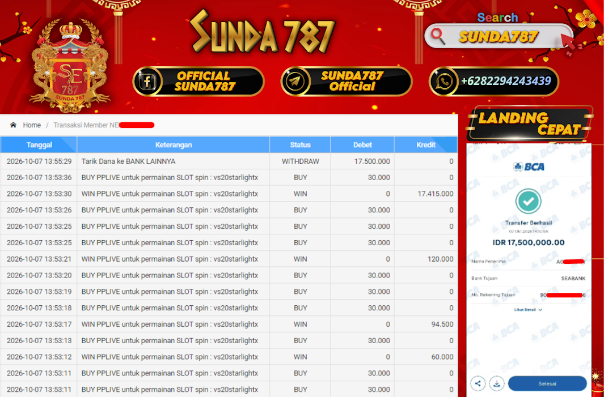
Task: Click the timestamp 2026-10-07 13:53:36
Action: [39, 177]
